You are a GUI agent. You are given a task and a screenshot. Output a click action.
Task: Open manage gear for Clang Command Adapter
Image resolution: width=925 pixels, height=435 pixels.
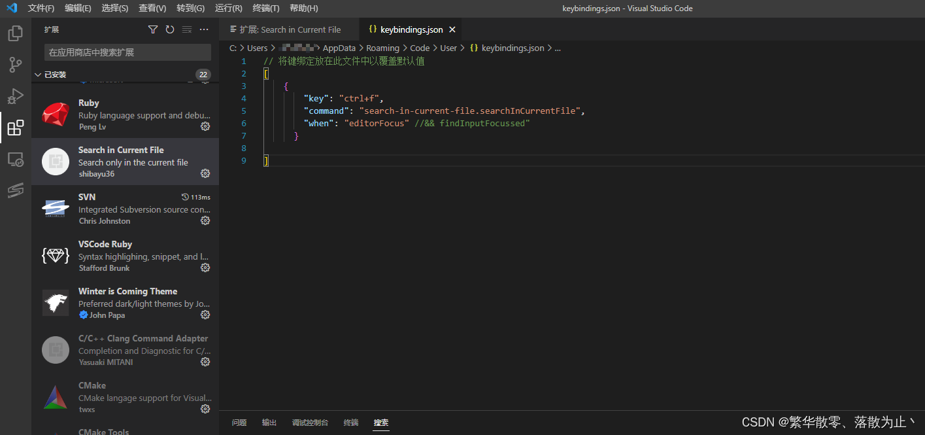tap(205, 362)
